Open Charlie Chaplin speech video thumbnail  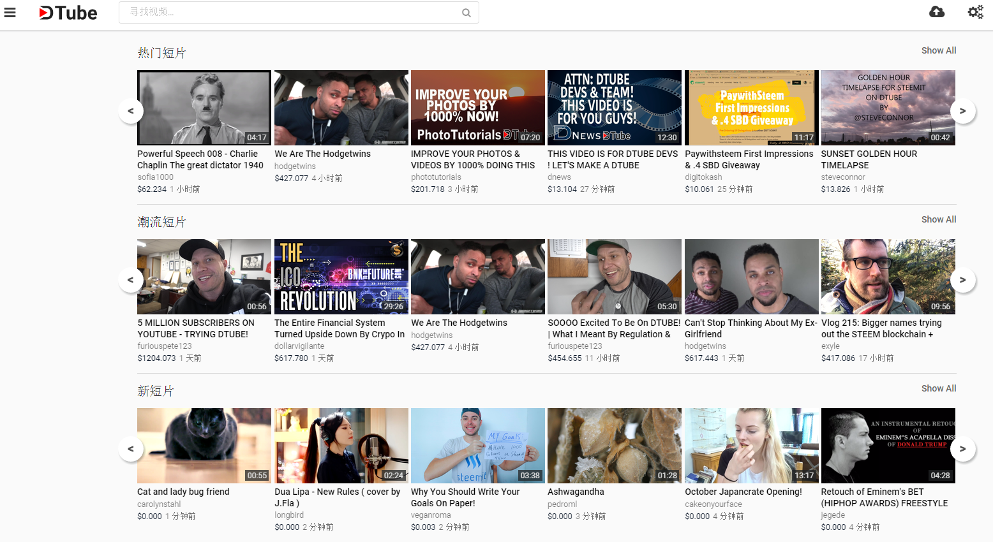(204, 108)
